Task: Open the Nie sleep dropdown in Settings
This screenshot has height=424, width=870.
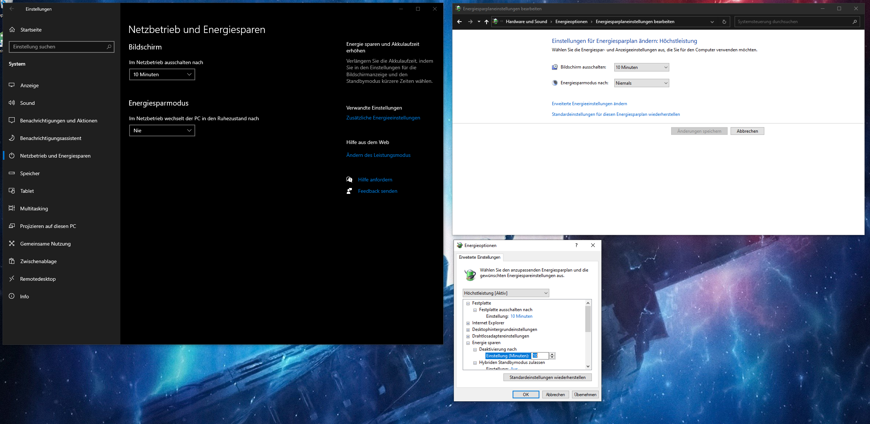Action: (162, 130)
